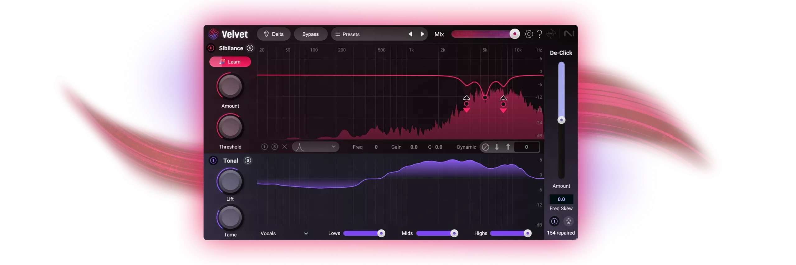The width and height of the screenshot is (796, 265).
Task: Click the Sibilance Threshold knob
Action: (x=230, y=127)
